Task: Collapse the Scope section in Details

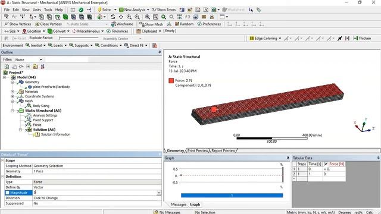Action: pyautogui.click(x=2, y=160)
